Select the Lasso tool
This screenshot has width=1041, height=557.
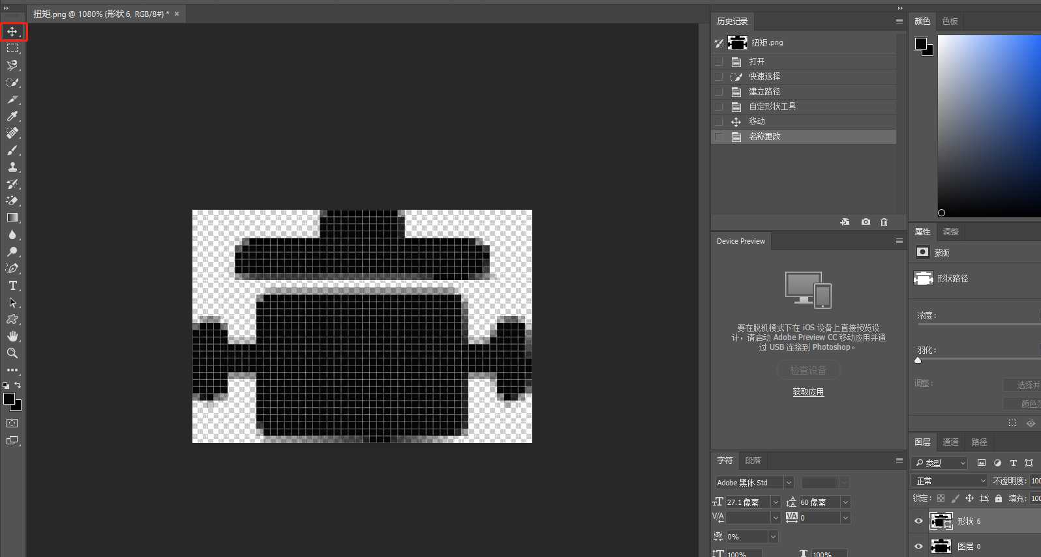[x=12, y=65]
